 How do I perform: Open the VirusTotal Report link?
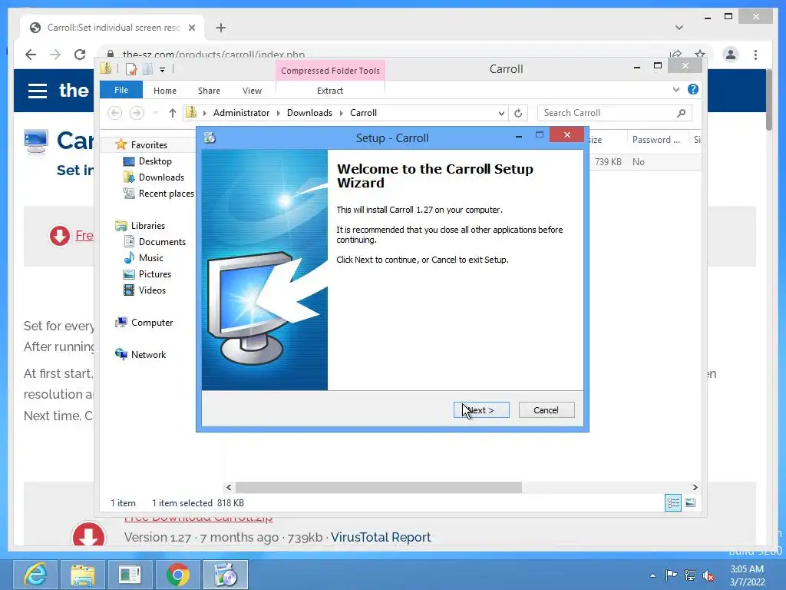point(381,537)
